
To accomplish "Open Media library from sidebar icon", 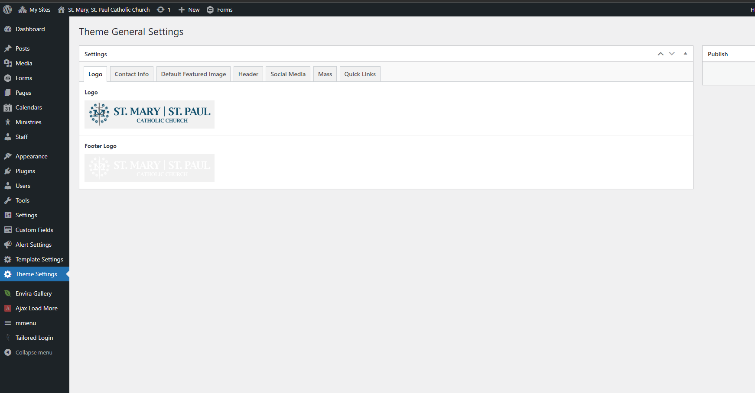I will tap(8, 63).
